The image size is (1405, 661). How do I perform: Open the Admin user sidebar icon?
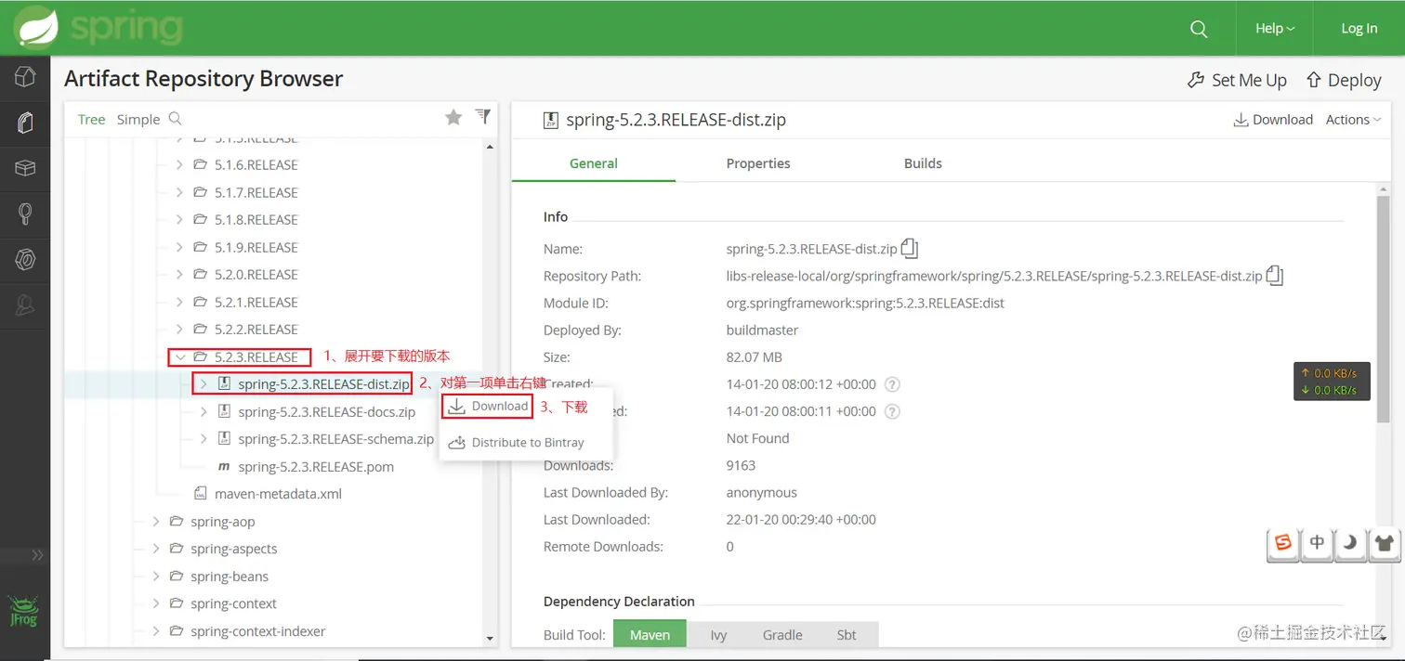[25, 305]
